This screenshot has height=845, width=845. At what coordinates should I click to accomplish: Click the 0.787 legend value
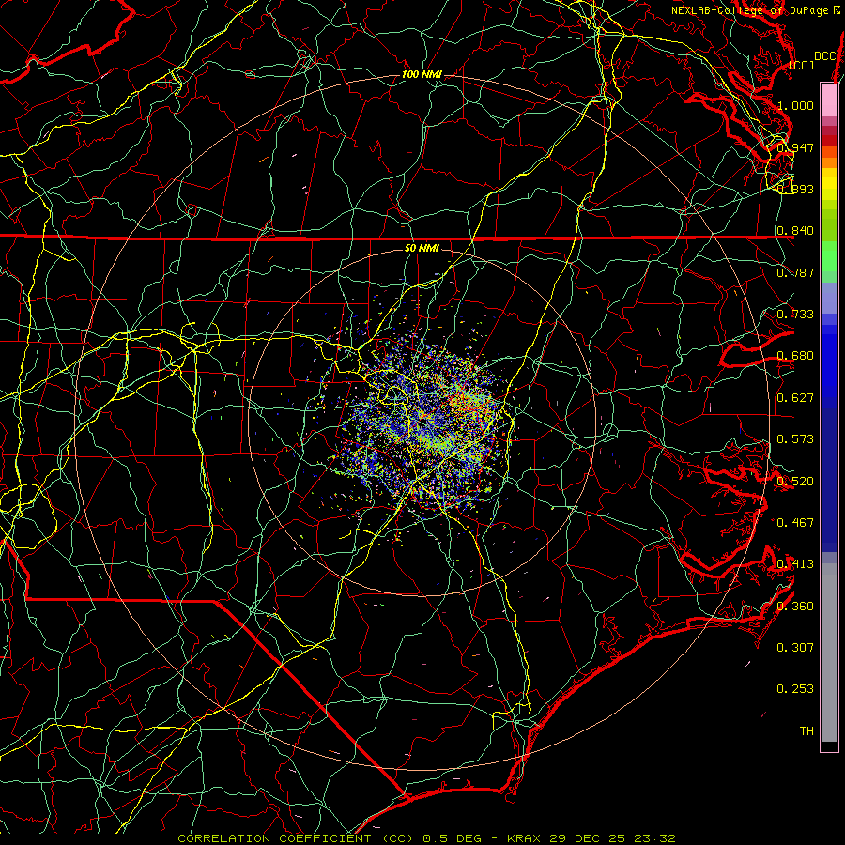click(x=795, y=272)
